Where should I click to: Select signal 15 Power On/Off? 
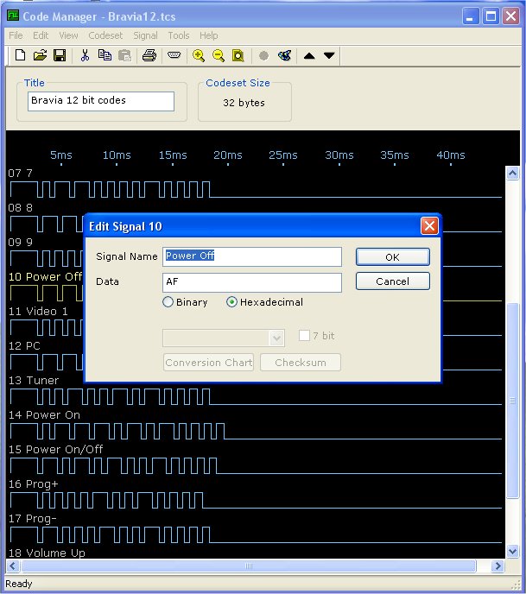[x=55, y=450]
